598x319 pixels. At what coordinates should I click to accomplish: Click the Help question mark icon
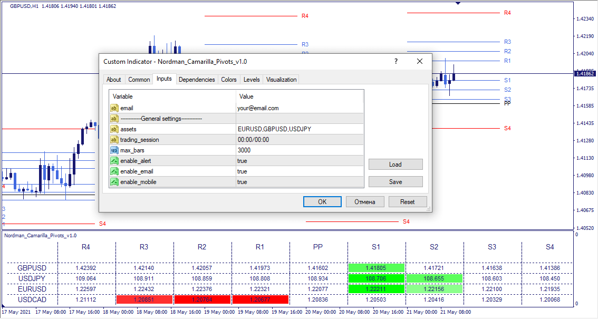(x=396, y=61)
